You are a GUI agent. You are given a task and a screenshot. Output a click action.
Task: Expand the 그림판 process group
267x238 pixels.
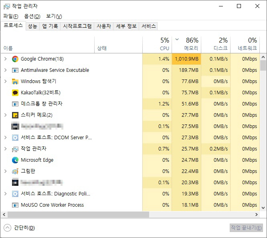(x=6, y=171)
